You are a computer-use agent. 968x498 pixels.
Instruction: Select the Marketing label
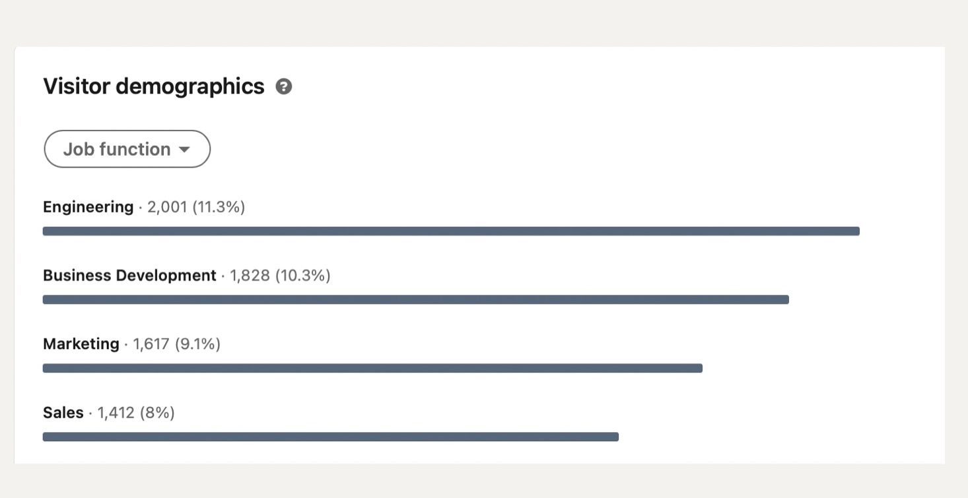[x=81, y=344]
